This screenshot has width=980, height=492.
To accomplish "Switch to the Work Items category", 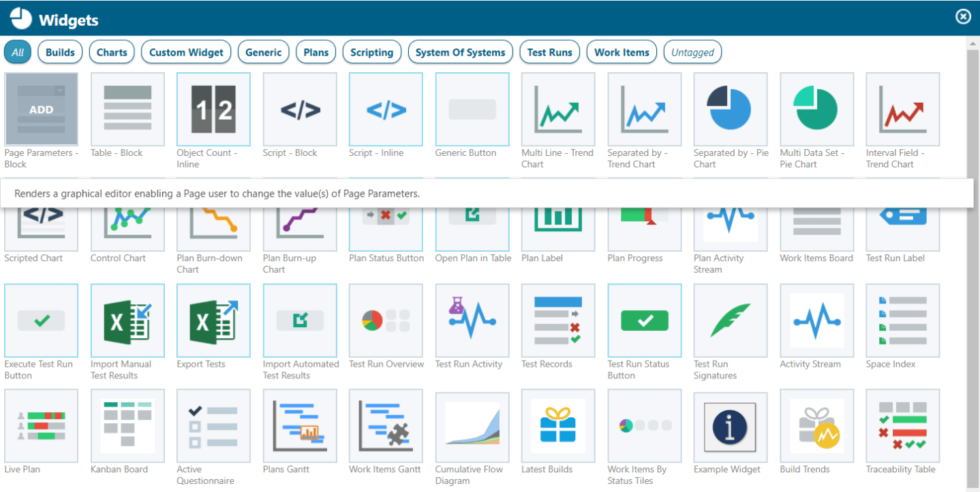I will pos(621,52).
